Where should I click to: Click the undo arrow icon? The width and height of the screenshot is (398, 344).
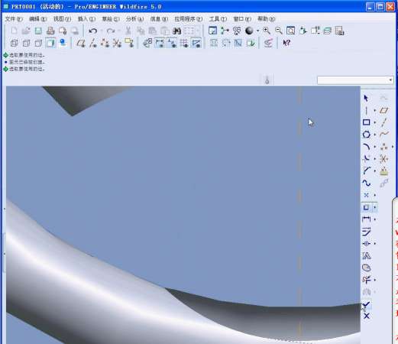point(92,31)
